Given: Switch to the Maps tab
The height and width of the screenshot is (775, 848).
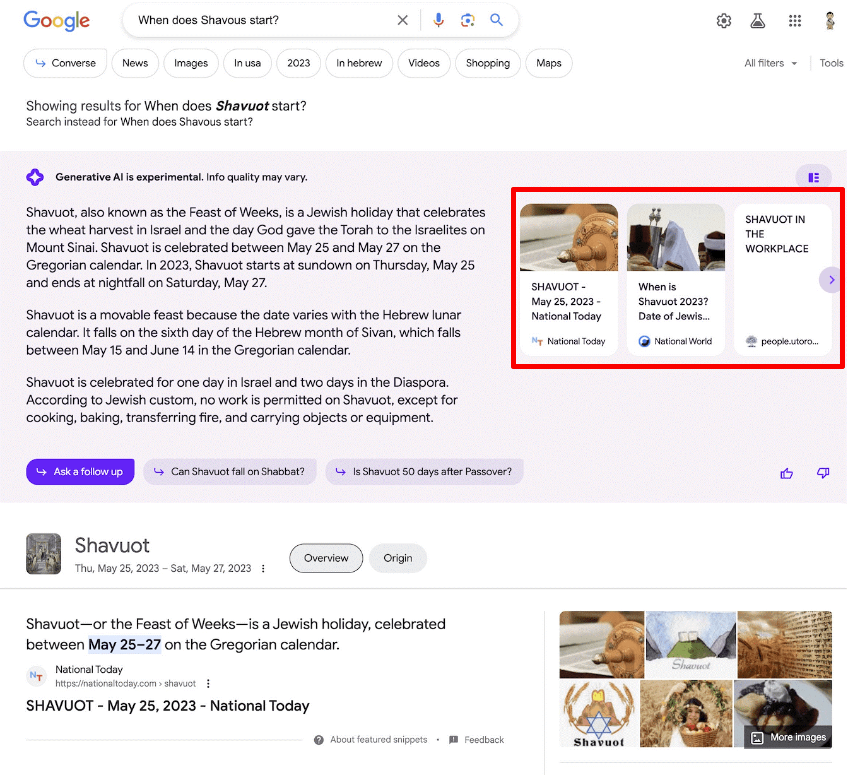Looking at the screenshot, I should pos(549,63).
